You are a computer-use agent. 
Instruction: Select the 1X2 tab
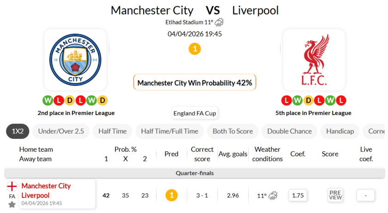(x=18, y=131)
